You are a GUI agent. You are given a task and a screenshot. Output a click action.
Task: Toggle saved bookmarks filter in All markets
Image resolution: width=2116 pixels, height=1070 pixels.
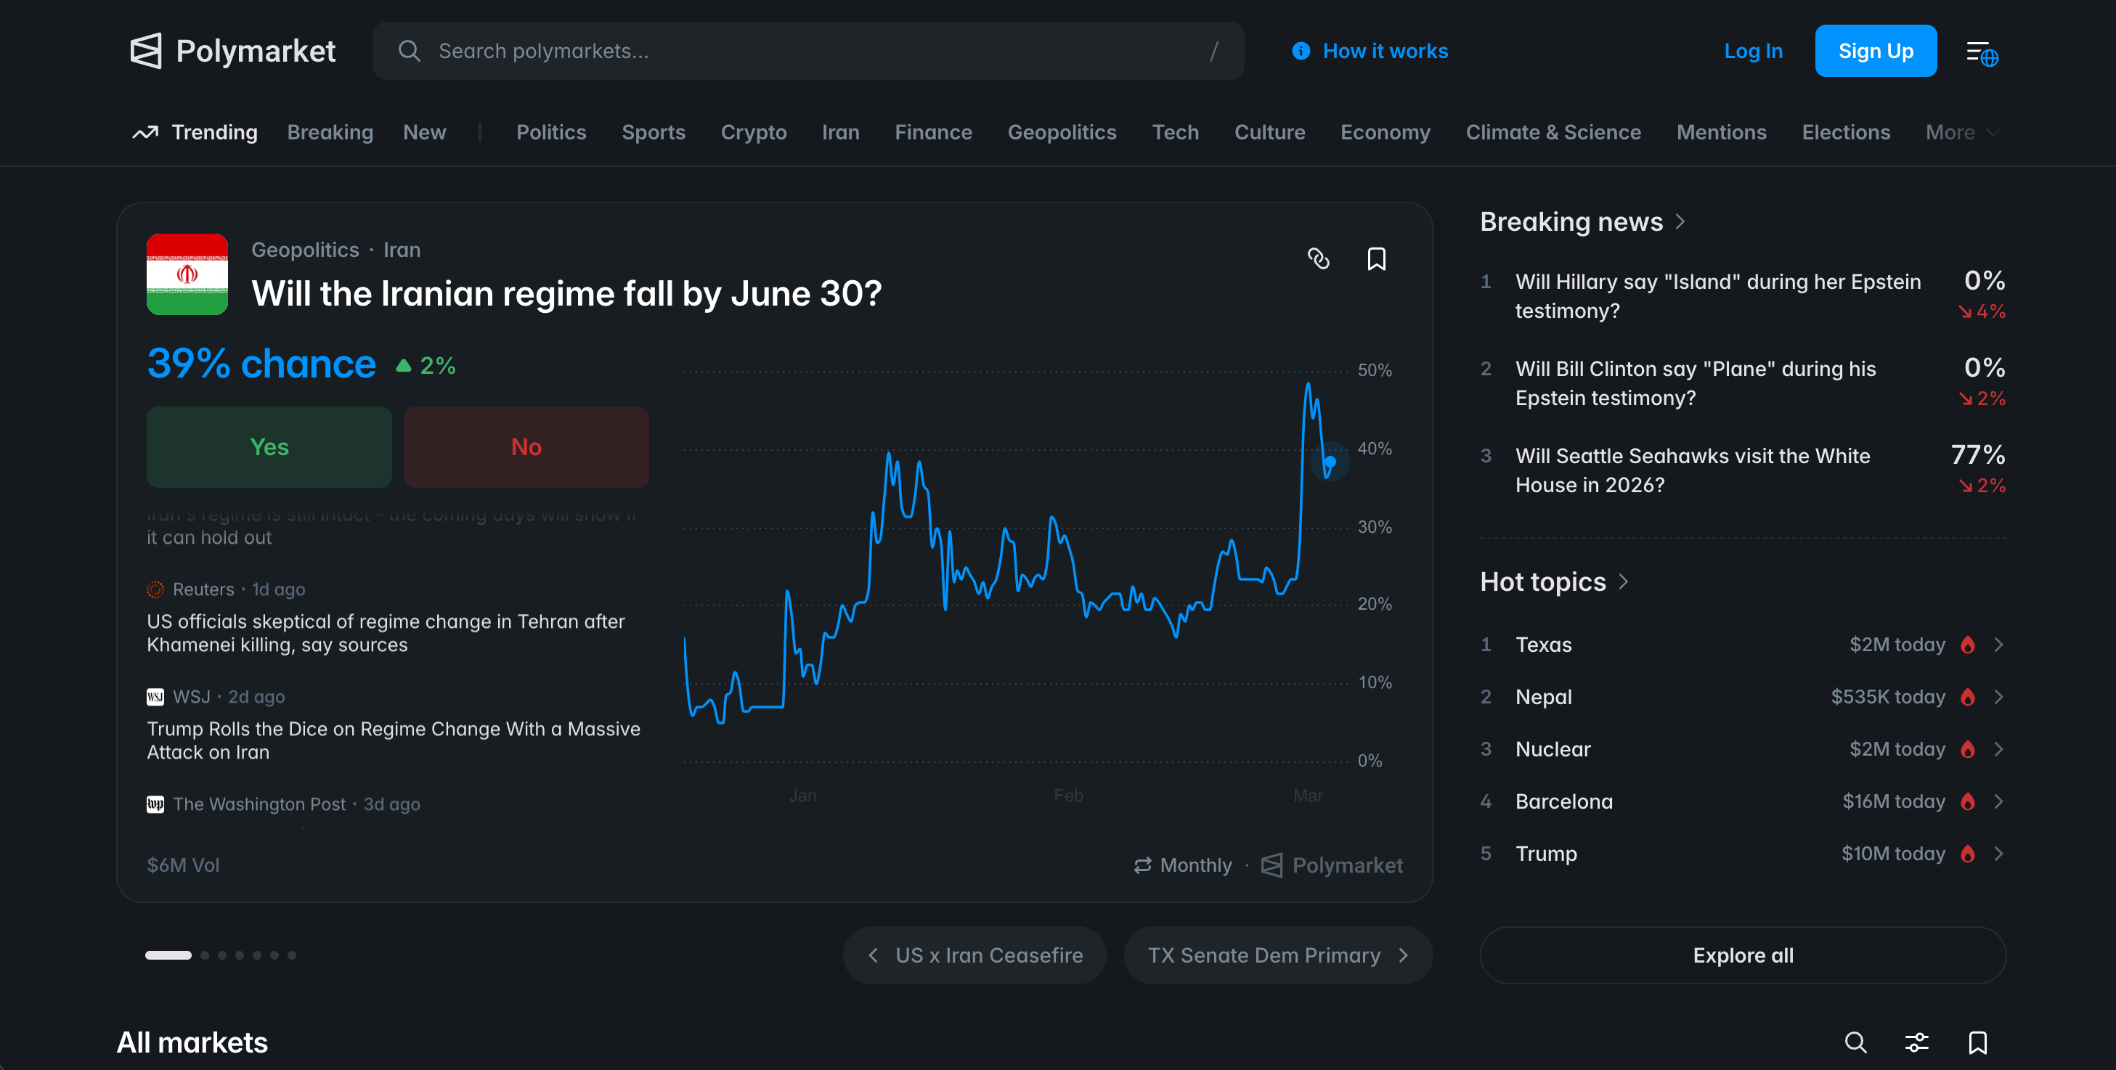[x=1977, y=1042]
